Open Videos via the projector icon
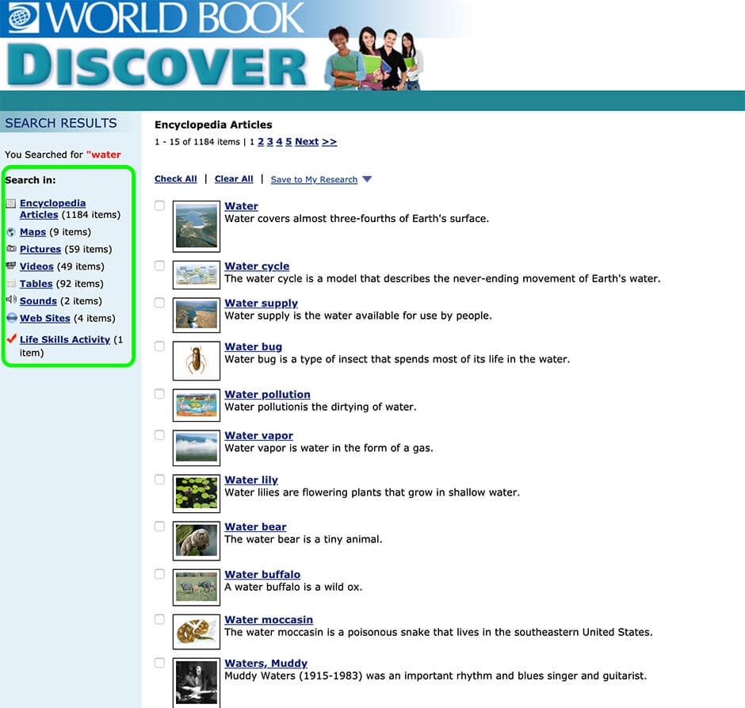Image resolution: width=745 pixels, height=708 pixels. 12,266
